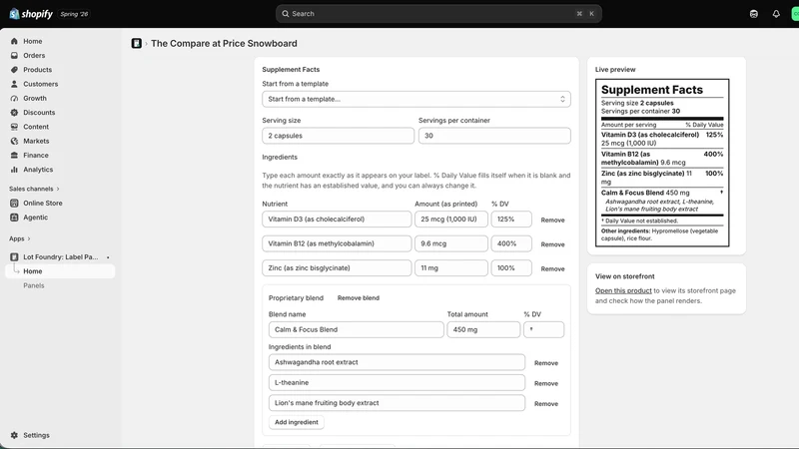The height and width of the screenshot is (449, 799).
Task: Remove Ashwagandha root extract ingredient
Action: coord(546,363)
